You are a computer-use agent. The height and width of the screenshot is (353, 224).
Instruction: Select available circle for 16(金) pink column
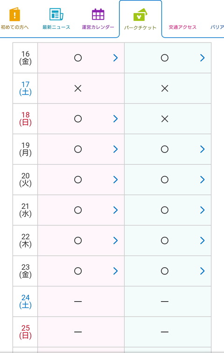tap(78, 58)
